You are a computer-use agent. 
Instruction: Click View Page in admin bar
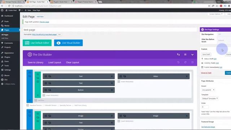tap(36, 10)
